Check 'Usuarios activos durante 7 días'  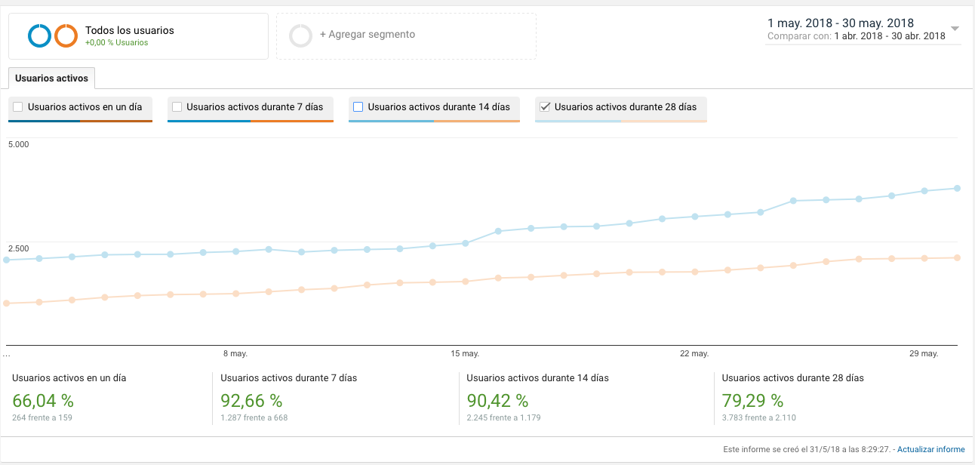pyautogui.click(x=177, y=107)
